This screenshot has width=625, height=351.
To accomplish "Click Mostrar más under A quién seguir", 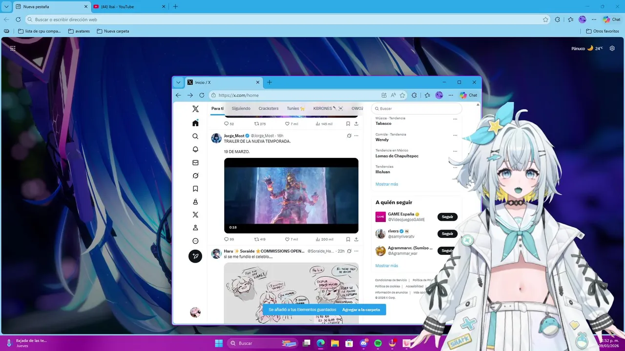I will (387, 266).
